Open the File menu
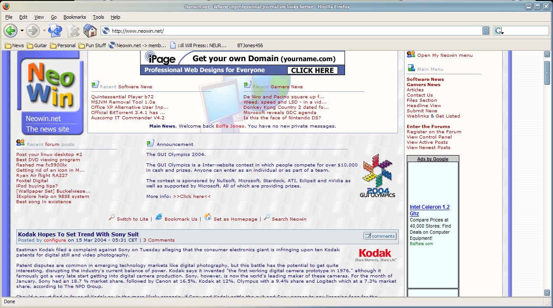 click(x=9, y=17)
